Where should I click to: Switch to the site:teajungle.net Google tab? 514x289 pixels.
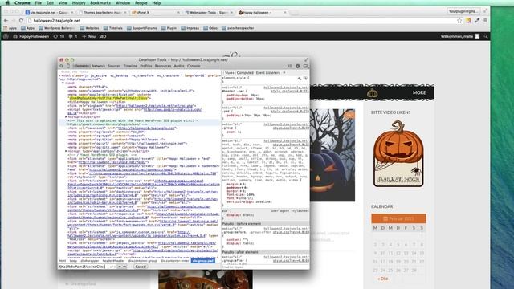tap(48, 13)
